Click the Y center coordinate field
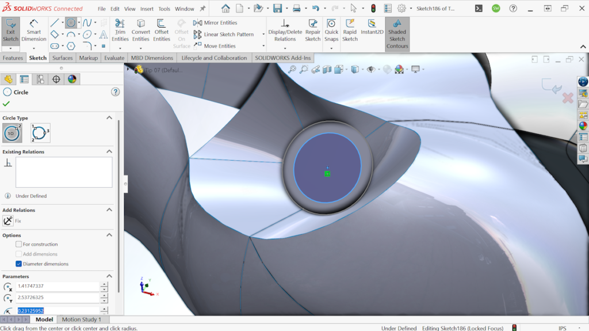The image size is (589, 331). tap(58, 298)
